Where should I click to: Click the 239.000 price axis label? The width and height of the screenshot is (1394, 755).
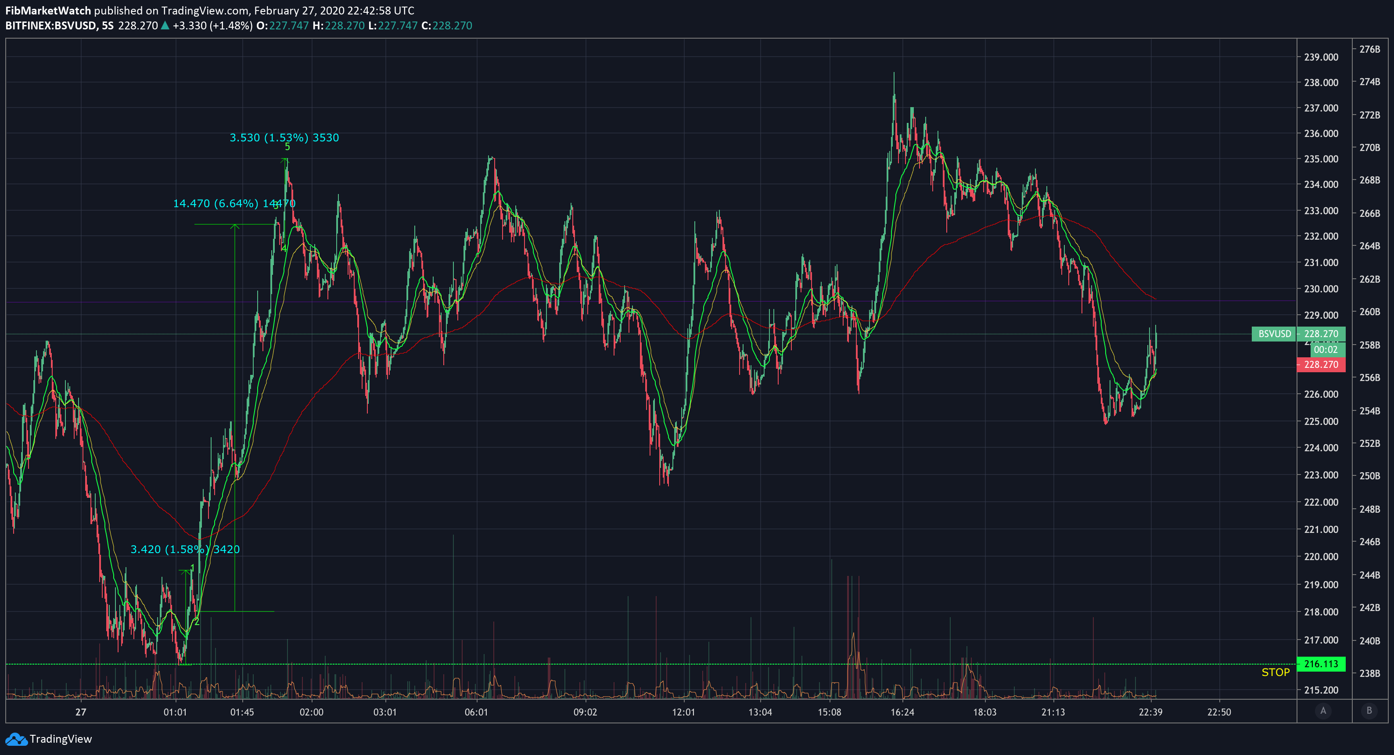(1321, 58)
